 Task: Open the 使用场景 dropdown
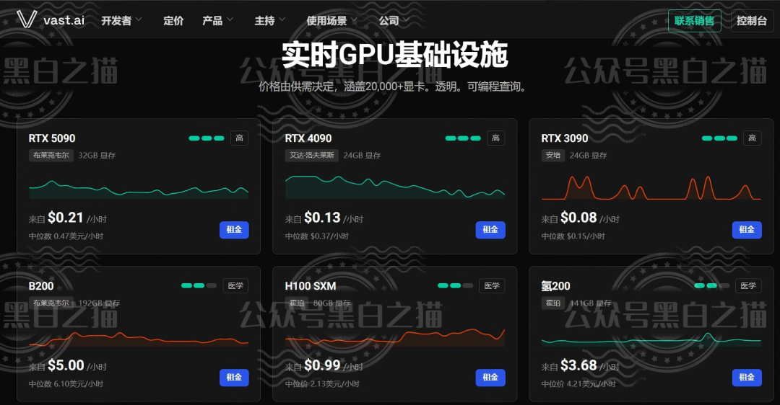[331, 20]
